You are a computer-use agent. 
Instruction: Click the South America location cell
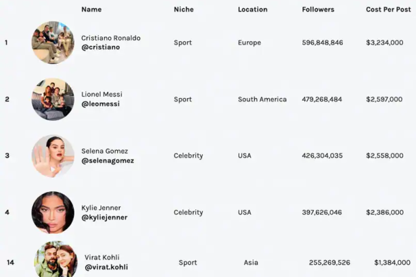(262, 99)
